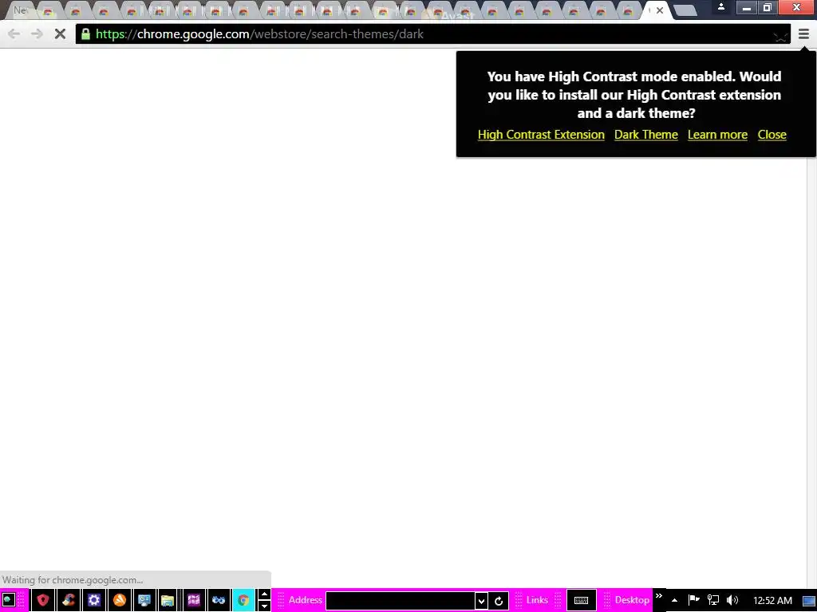Open the red shield security app
Image resolution: width=817 pixels, height=612 pixels.
click(43, 600)
